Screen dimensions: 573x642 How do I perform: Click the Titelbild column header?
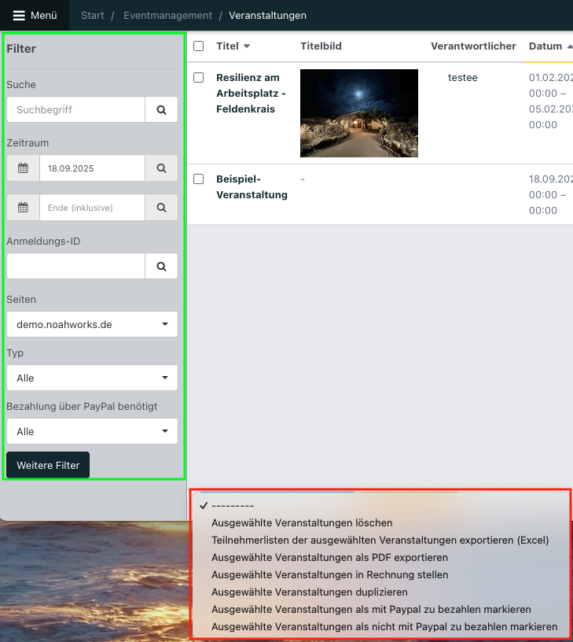[x=321, y=46]
